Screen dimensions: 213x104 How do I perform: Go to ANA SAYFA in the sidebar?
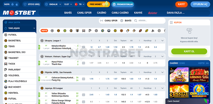tap(19, 22)
